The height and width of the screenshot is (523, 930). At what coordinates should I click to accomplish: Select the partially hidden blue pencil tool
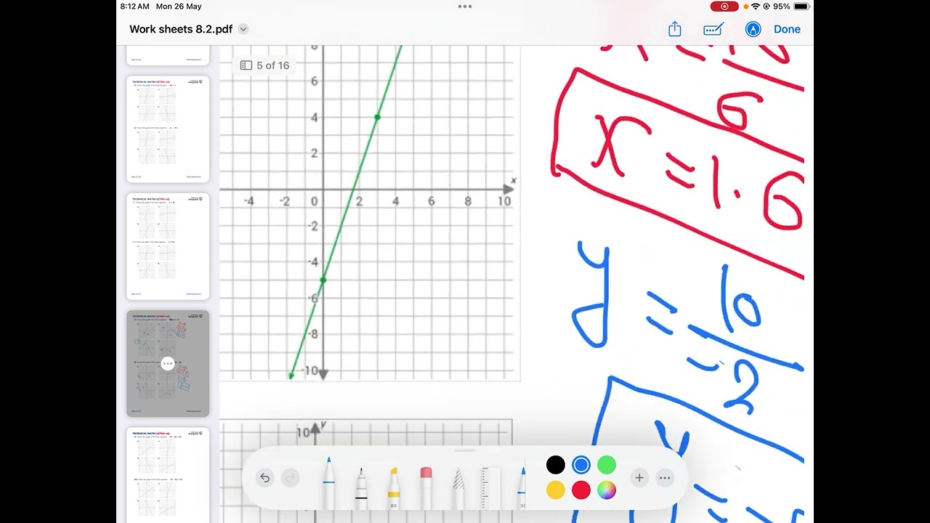522,487
